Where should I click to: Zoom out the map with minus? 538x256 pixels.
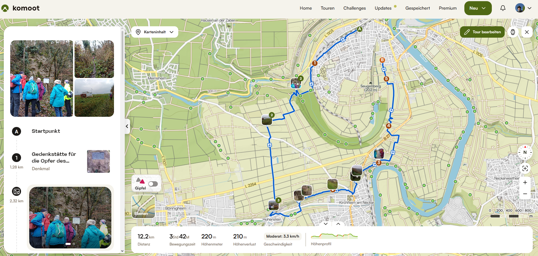525,194
